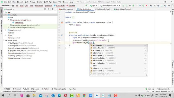Click the Profiler gauge icon in toolbar
The height and width of the screenshot is (98, 174).
[140, 5]
